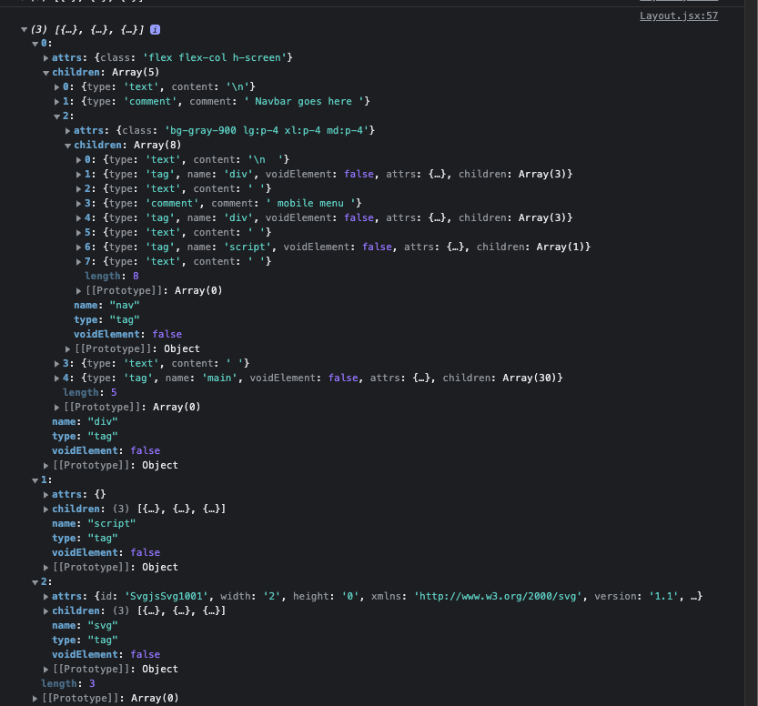Viewport: 758px width, 706px height.
Task: Select the length: 8 property
Action: tap(112, 276)
